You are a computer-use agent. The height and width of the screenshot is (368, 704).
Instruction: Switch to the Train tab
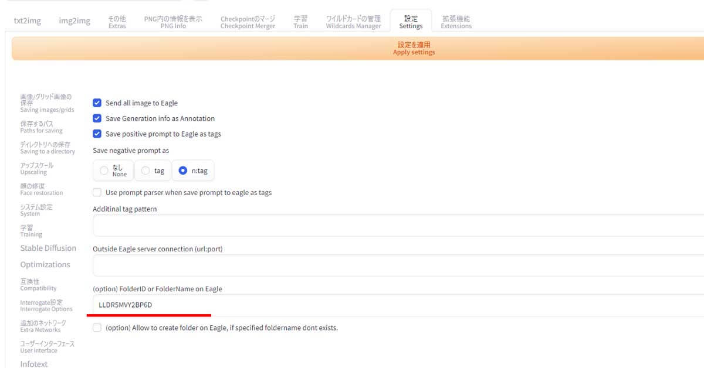pyautogui.click(x=300, y=22)
